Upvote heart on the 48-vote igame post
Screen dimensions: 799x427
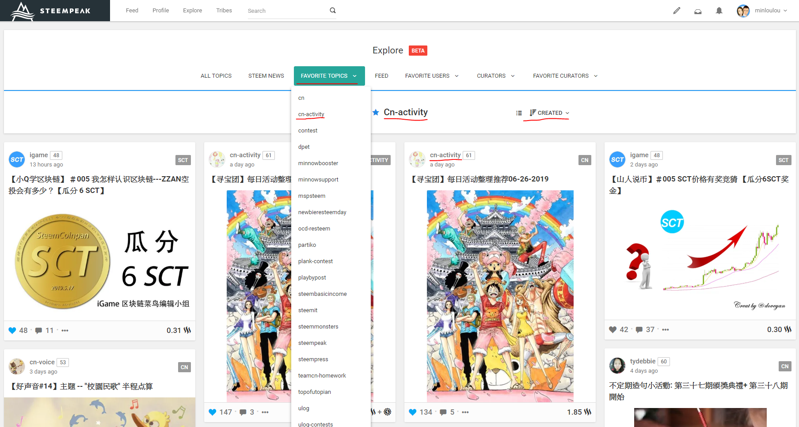12,330
